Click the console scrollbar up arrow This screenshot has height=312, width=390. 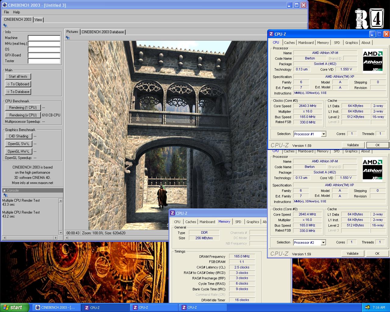click(x=61, y=200)
